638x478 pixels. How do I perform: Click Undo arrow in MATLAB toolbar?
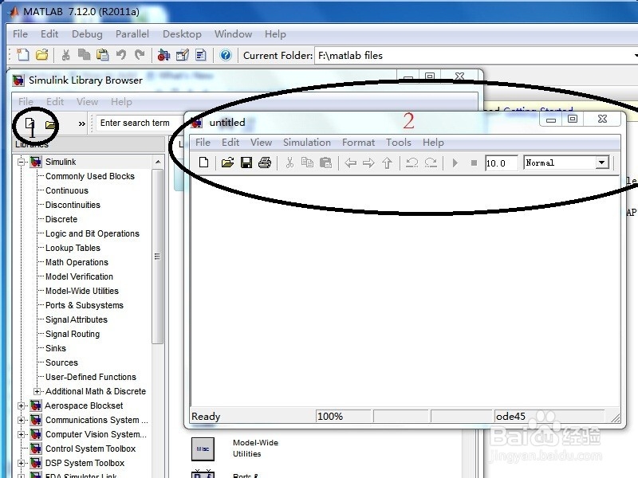pos(121,55)
